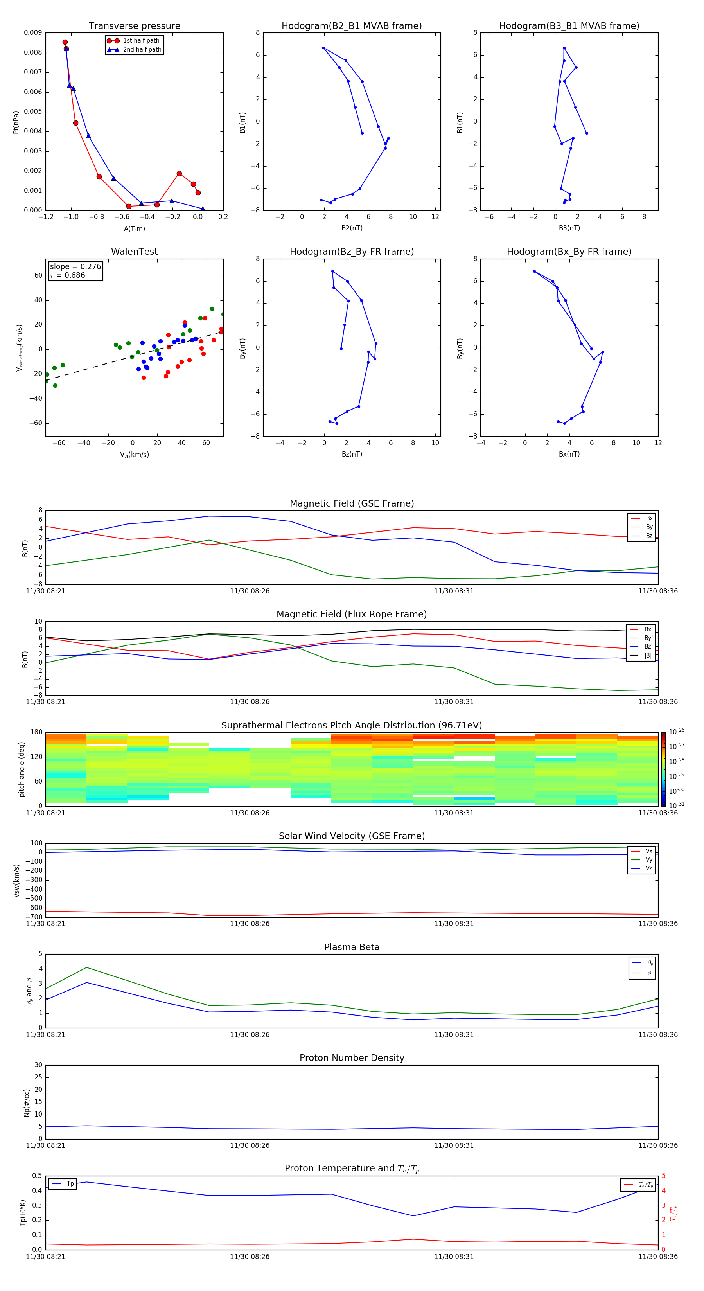
Task: Click the "Magnetic Field (GSE Frame)" title
Action: [352, 503]
